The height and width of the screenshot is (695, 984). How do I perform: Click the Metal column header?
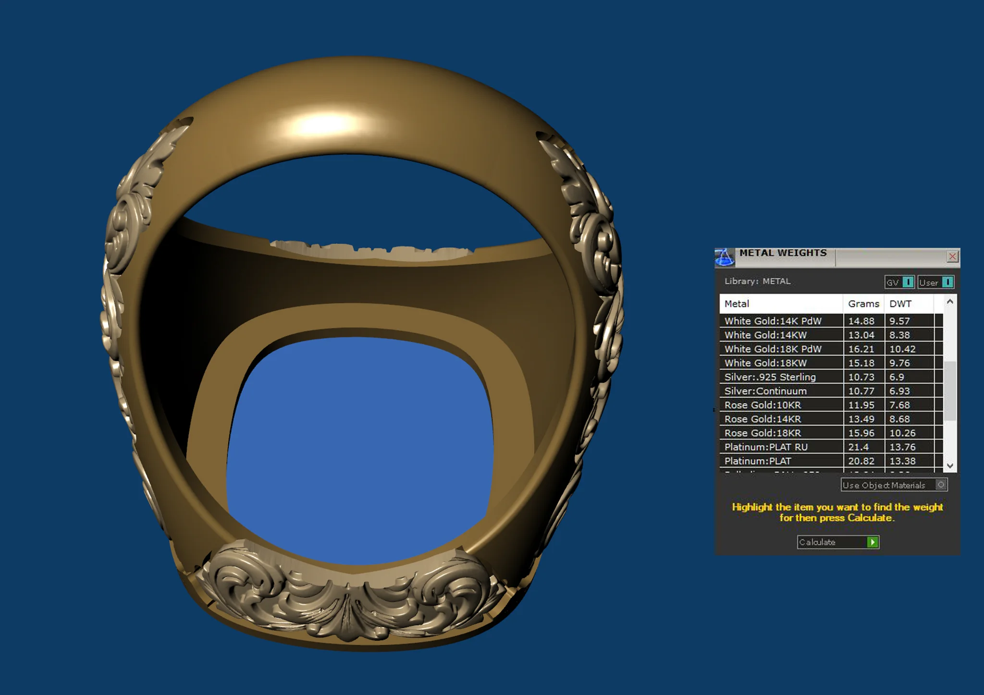tap(781, 304)
